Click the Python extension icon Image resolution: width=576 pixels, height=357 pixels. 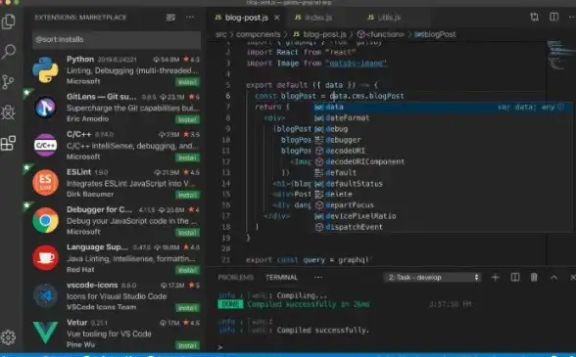point(45,69)
